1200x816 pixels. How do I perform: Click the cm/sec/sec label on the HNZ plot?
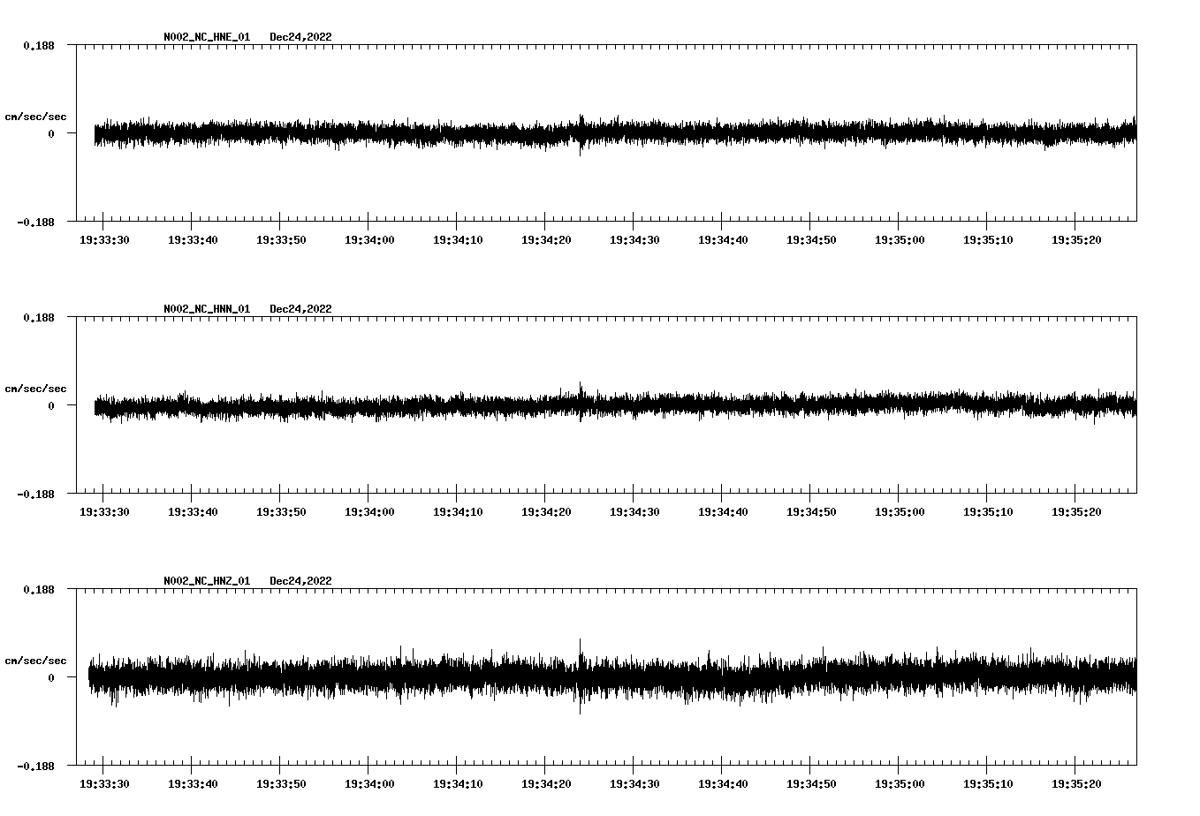point(36,660)
